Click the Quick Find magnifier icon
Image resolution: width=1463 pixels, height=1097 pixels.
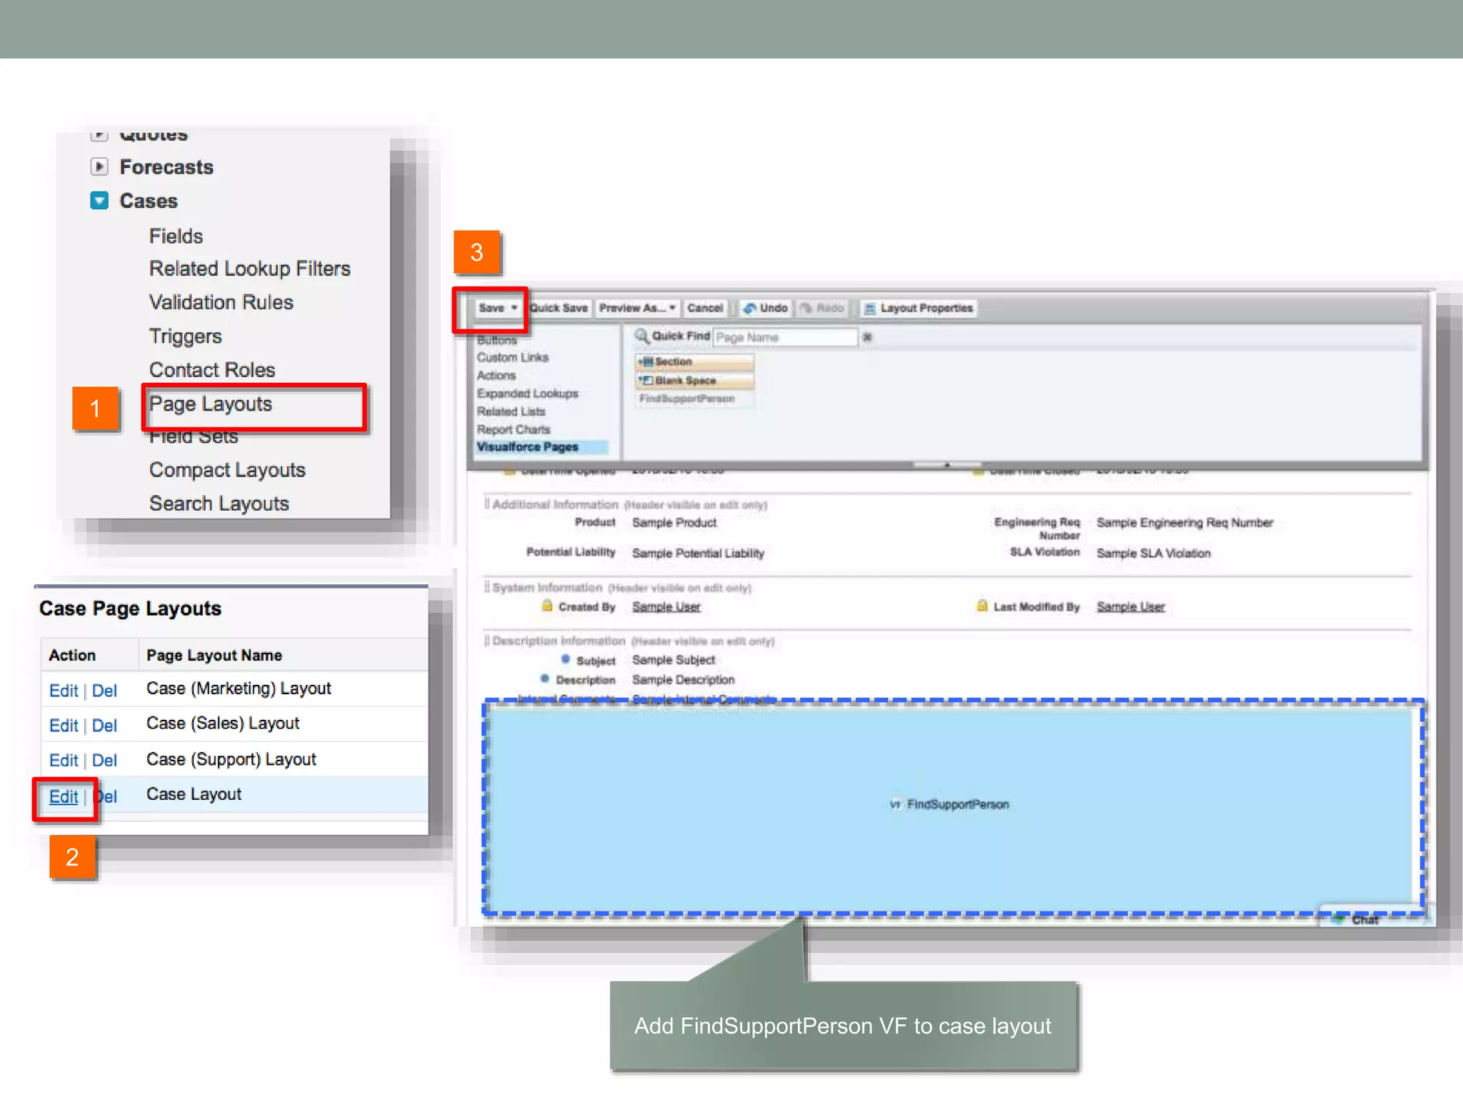click(642, 336)
